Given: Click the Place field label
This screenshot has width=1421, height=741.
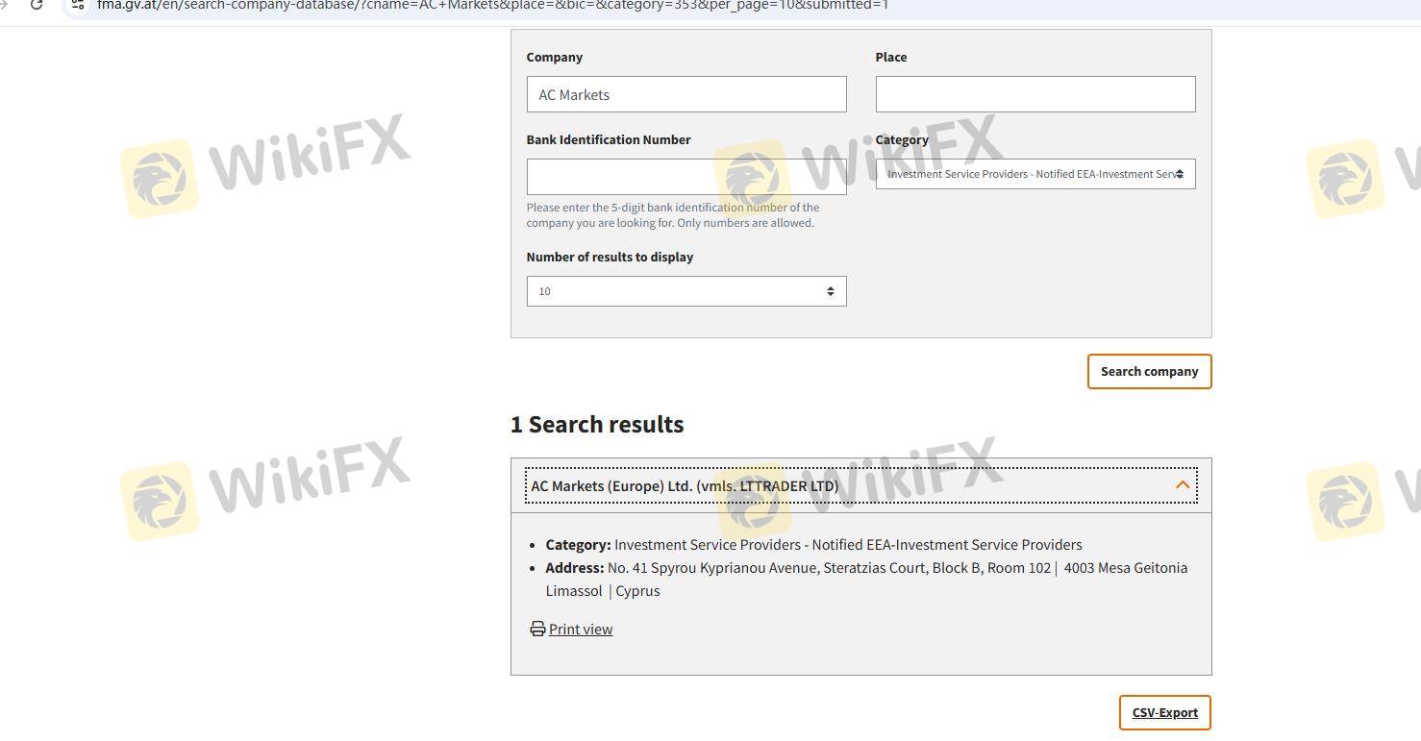Looking at the screenshot, I should coord(890,57).
